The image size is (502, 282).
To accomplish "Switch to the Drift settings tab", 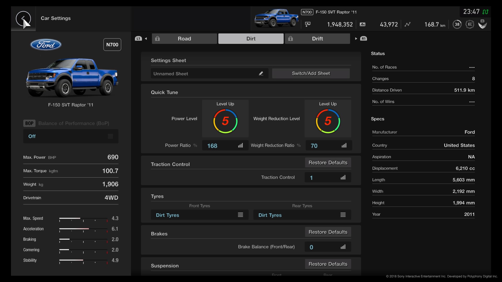I will click(317, 39).
